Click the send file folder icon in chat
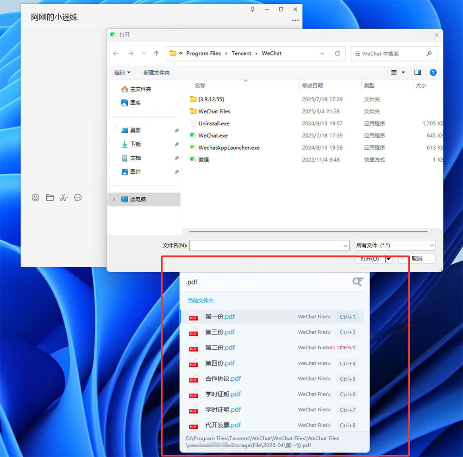The width and height of the screenshot is (463, 457). 50,197
